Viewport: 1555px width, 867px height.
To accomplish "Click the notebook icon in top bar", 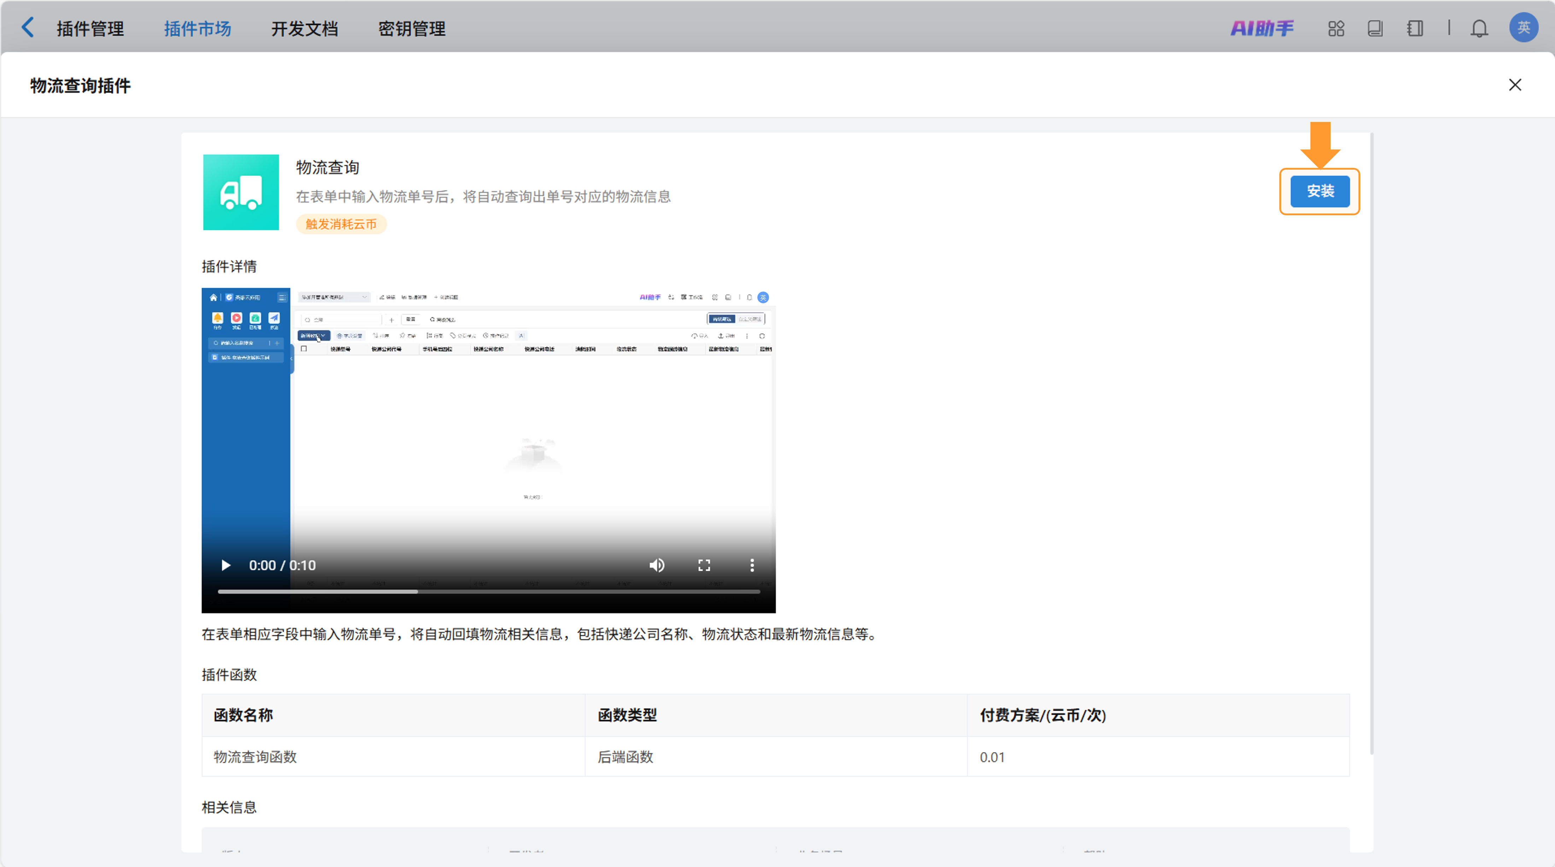I will pyautogui.click(x=1414, y=28).
